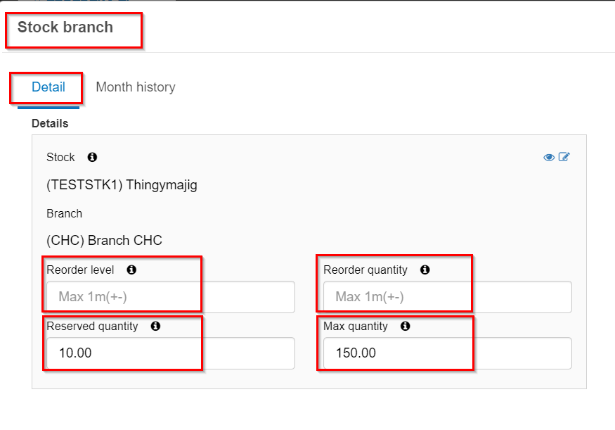Focus the Reorder quantity input field
615x430 pixels.
(448, 297)
